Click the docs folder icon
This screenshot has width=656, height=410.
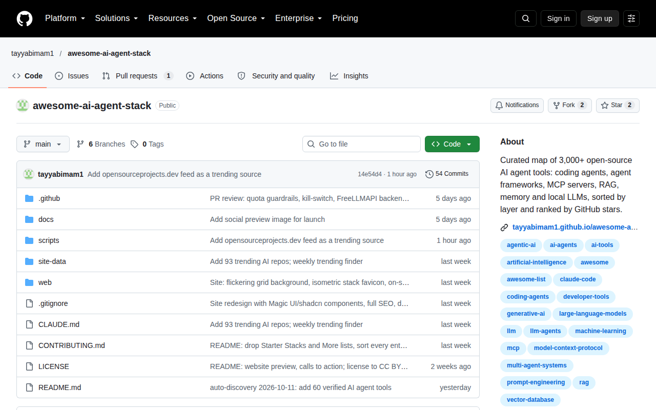pyautogui.click(x=29, y=219)
